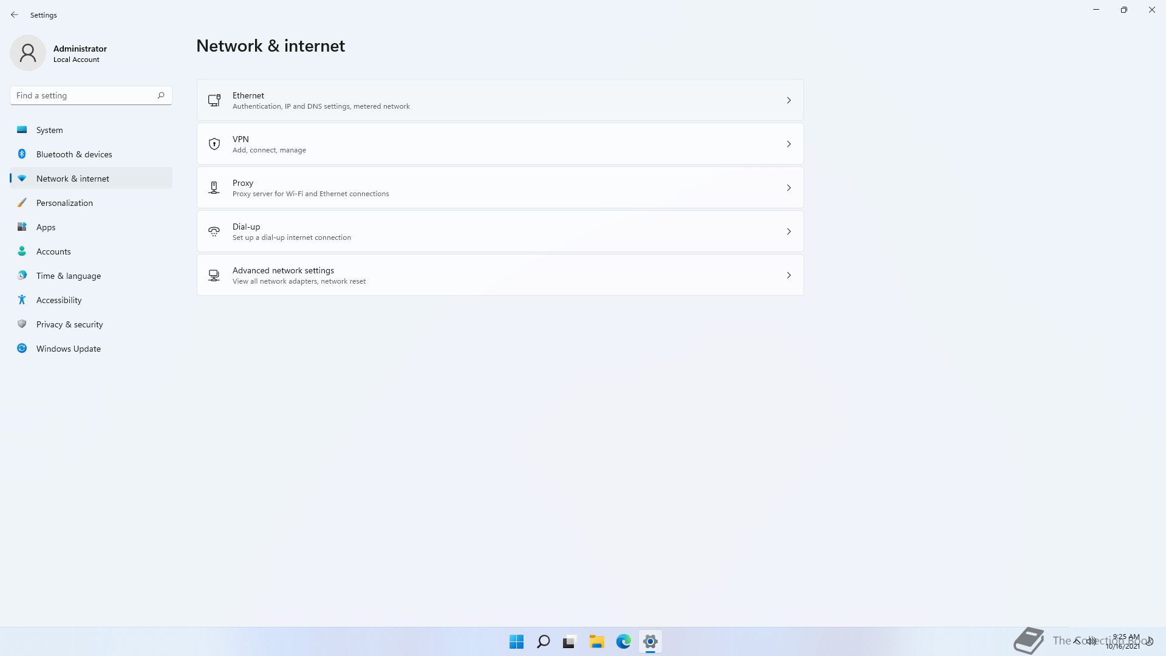
Task: Go to Time & language settings
Action: (91, 276)
